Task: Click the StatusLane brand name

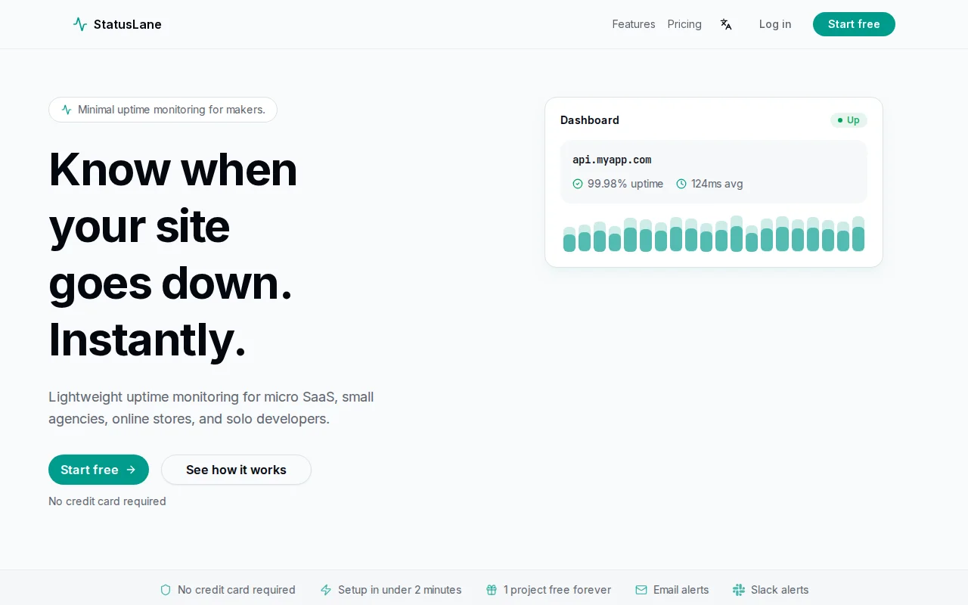Action: pos(128,24)
